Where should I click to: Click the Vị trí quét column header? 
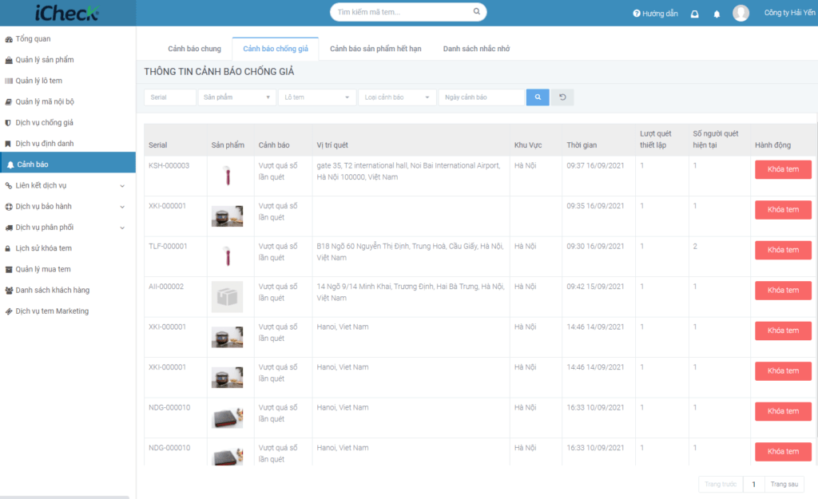pos(332,145)
